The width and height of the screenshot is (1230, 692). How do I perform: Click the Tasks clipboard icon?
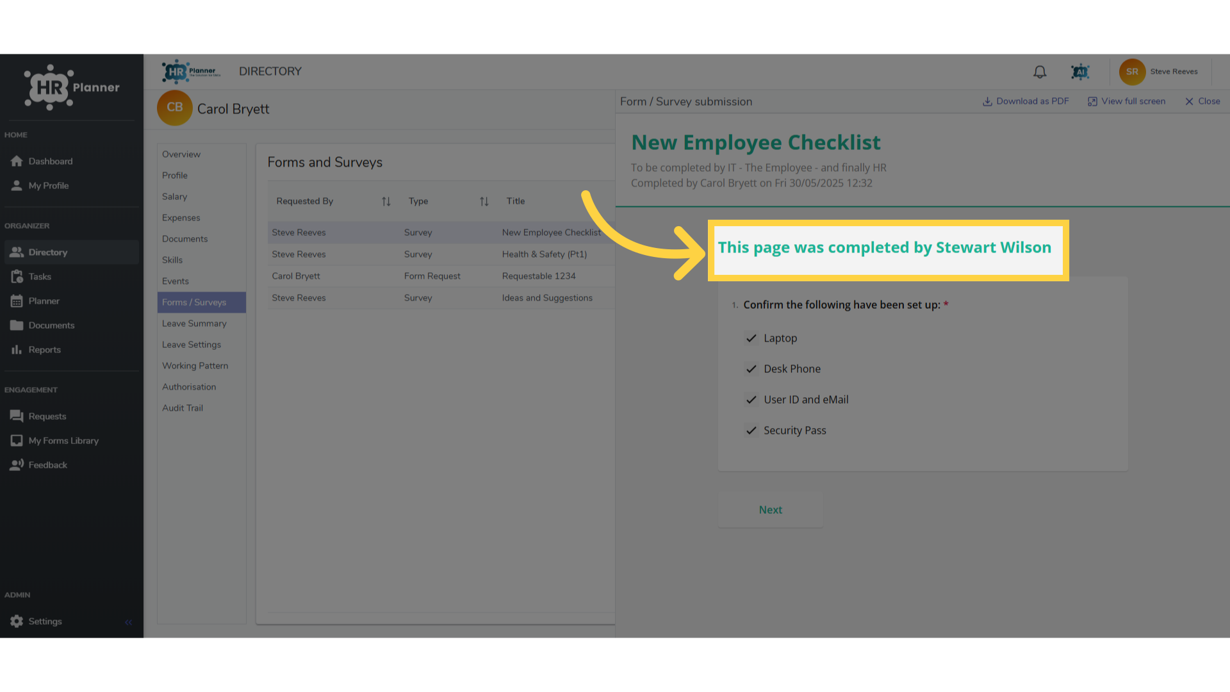(17, 276)
